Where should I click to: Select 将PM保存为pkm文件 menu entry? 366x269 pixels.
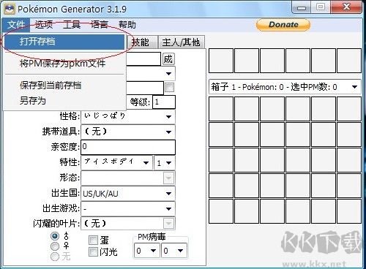pos(64,64)
